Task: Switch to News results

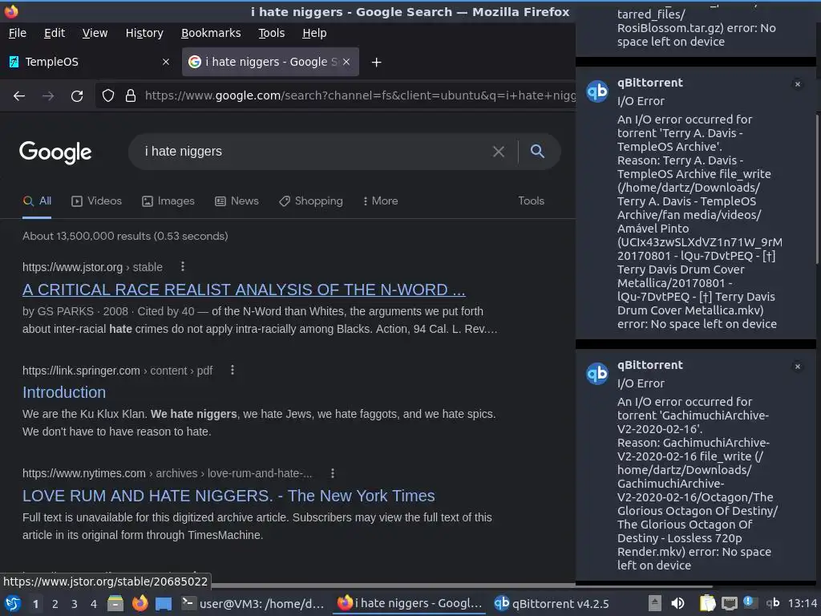Action: [237, 201]
